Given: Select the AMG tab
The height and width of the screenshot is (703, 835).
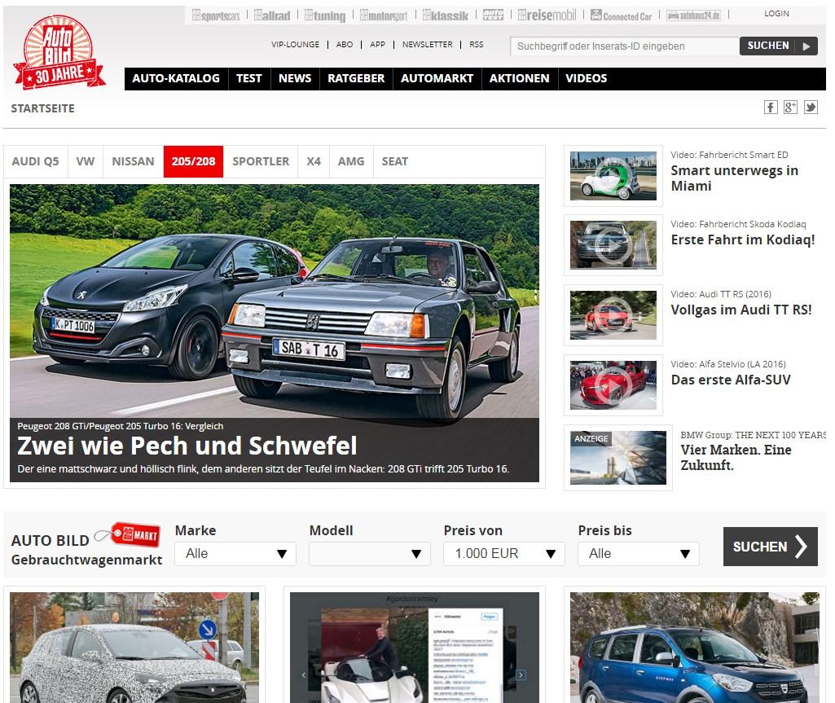Looking at the screenshot, I should (351, 161).
